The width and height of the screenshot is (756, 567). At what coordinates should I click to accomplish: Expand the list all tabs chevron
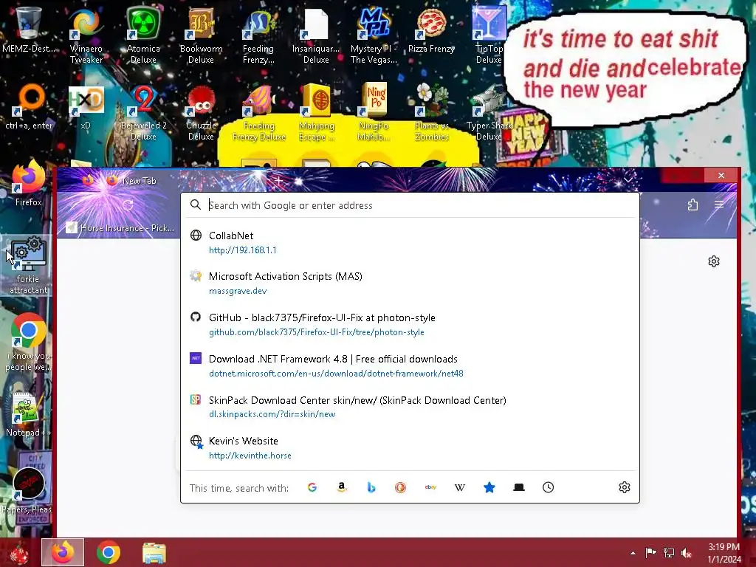[628, 180]
